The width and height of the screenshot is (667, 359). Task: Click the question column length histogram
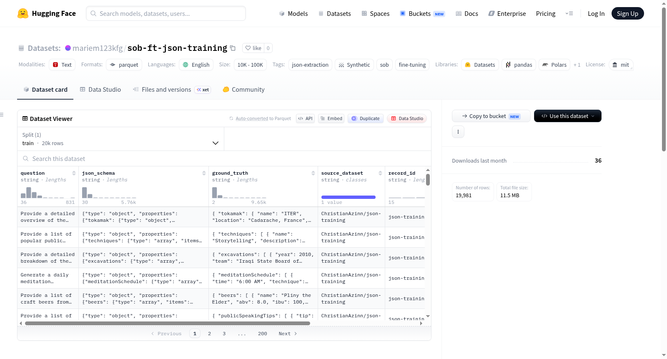[x=48, y=192]
